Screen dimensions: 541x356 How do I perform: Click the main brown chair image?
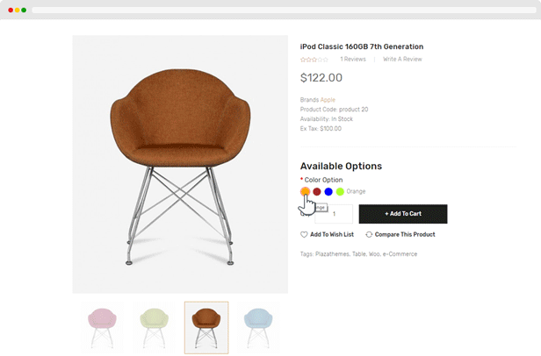coord(180,164)
